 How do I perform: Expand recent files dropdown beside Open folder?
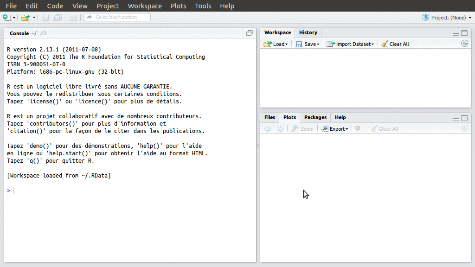[34, 18]
